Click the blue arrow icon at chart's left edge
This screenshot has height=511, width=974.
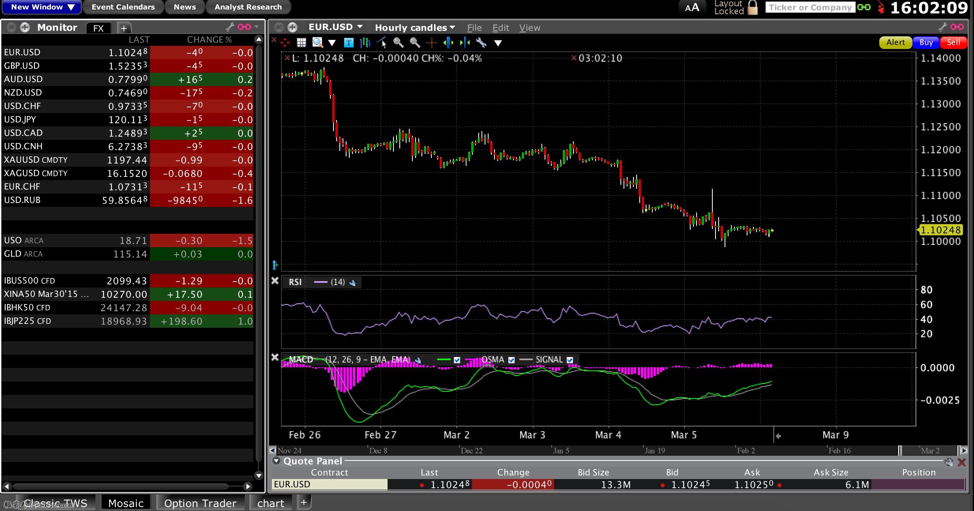point(275,265)
